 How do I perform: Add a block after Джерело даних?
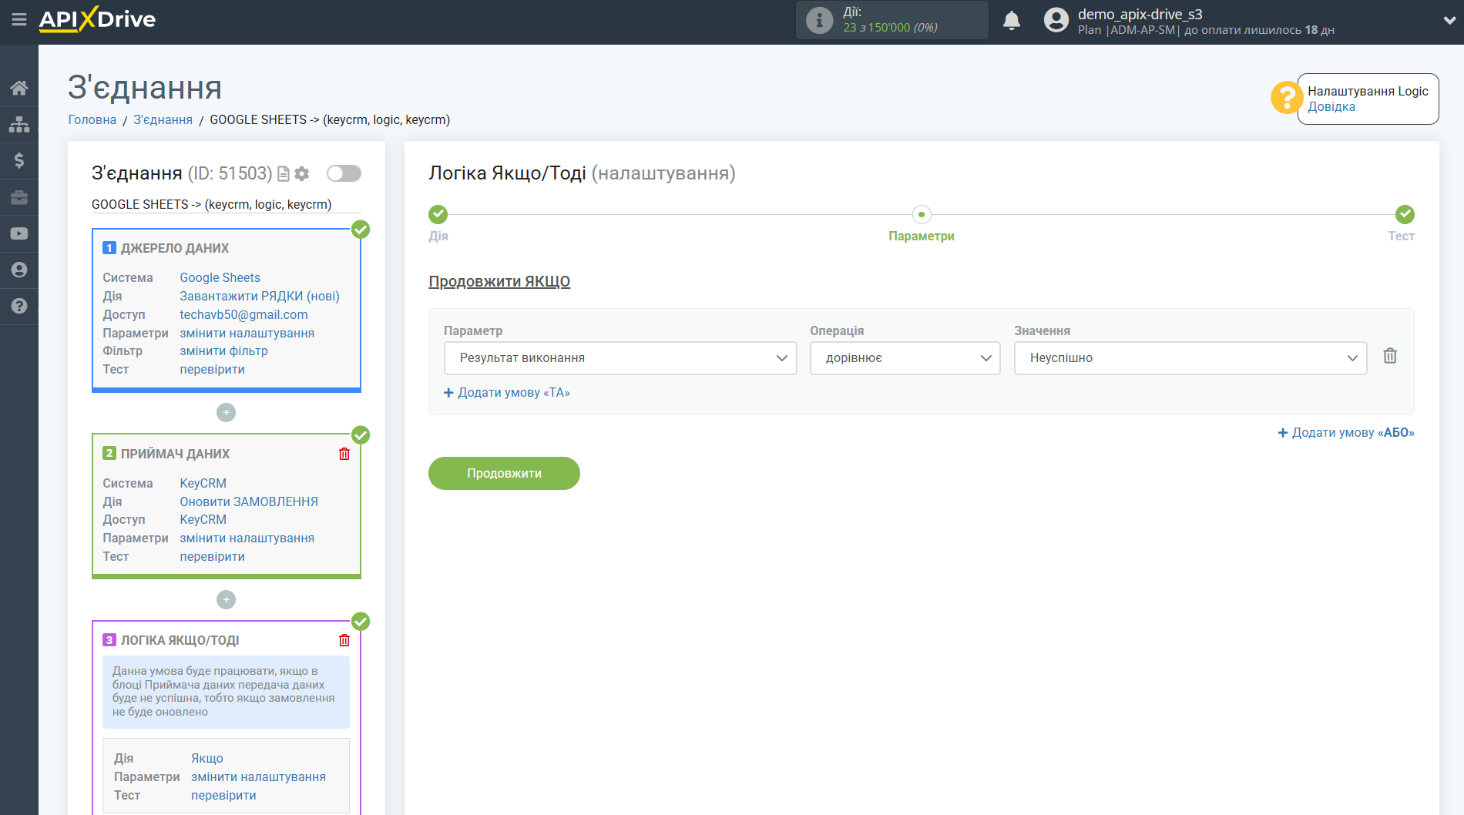click(x=226, y=413)
